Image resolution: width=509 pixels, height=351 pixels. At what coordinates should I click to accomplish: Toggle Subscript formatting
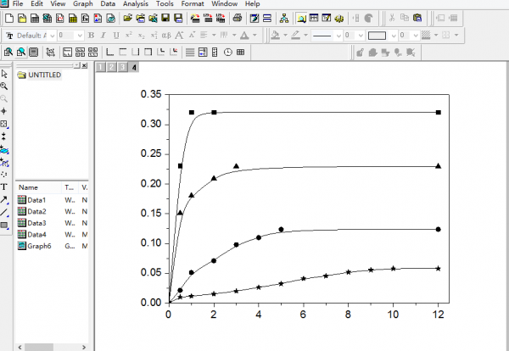(142, 36)
